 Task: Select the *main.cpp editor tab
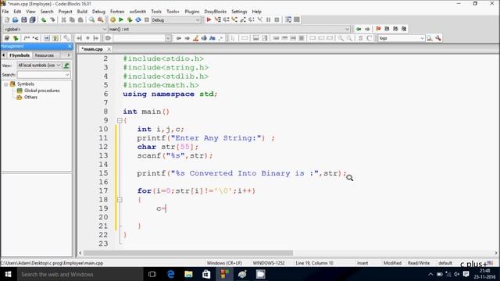pos(92,49)
